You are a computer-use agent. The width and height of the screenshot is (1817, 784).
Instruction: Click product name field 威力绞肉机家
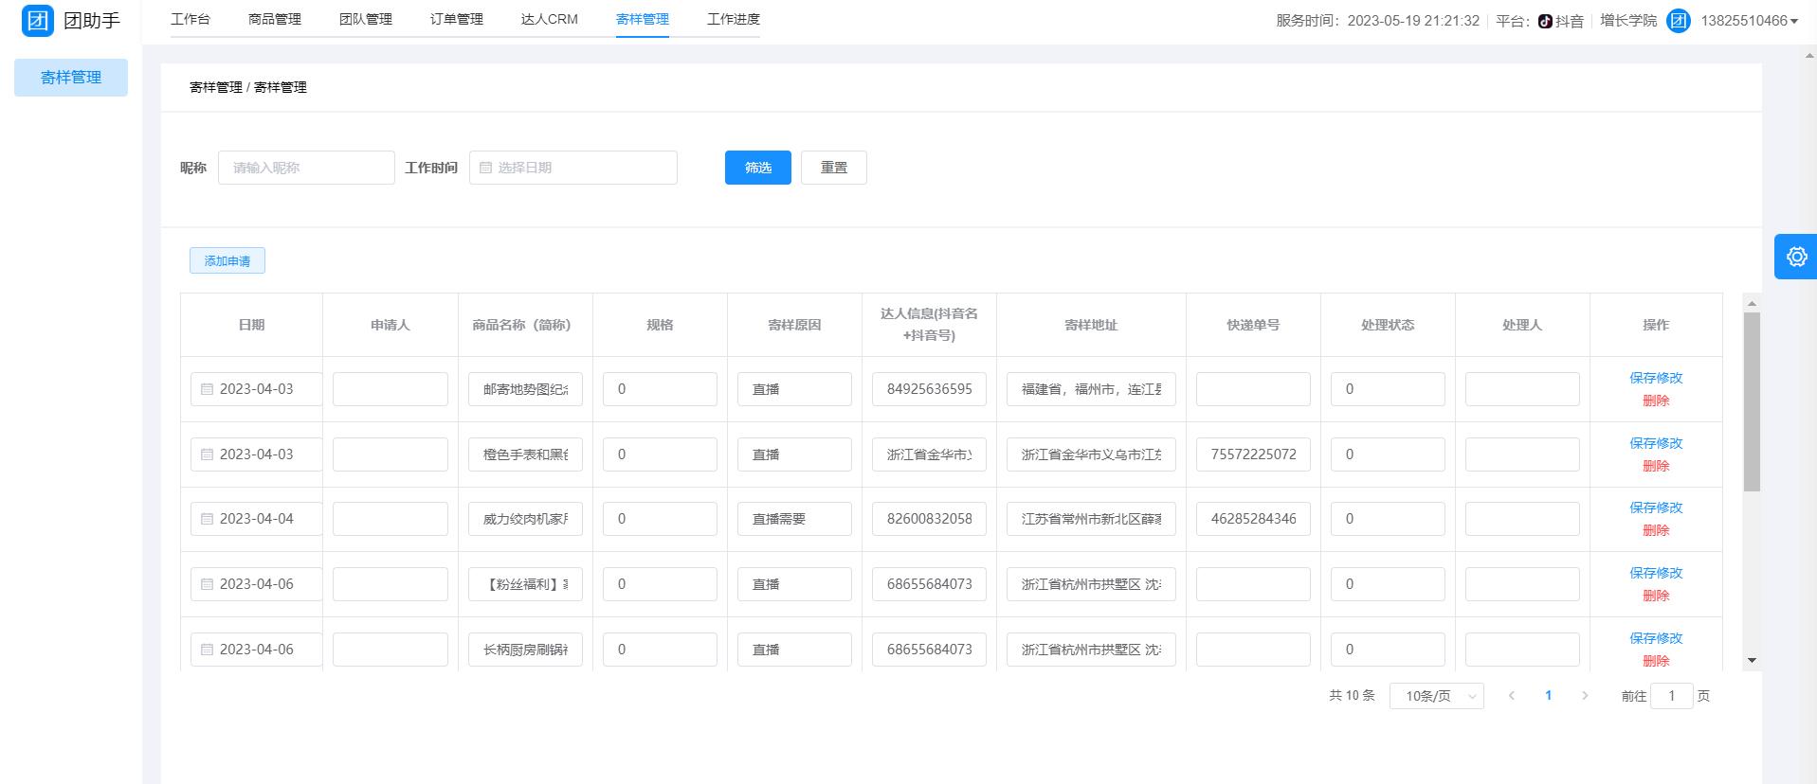525,519
